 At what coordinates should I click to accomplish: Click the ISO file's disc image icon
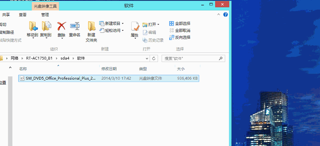coord(22,78)
